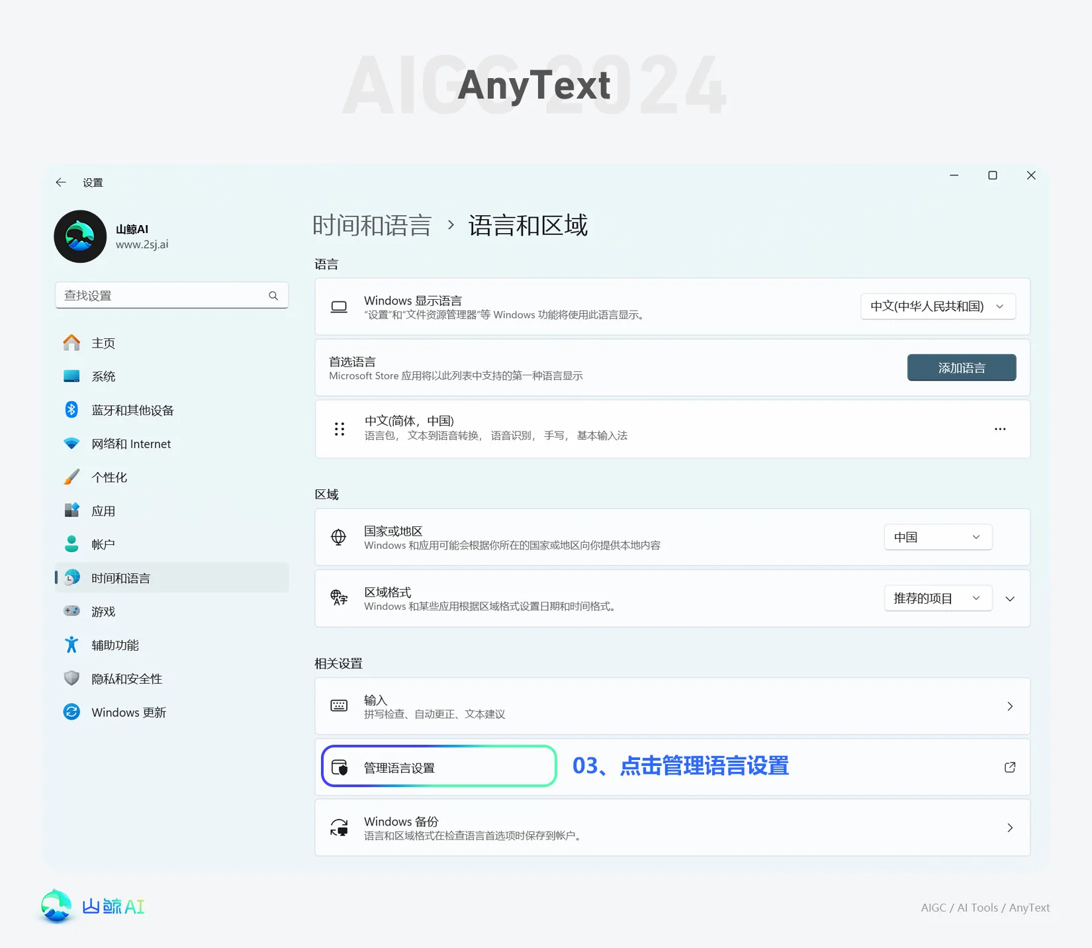Click the 帐户 person icon
Screen dimensions: 1092x948
click(71, 544)
